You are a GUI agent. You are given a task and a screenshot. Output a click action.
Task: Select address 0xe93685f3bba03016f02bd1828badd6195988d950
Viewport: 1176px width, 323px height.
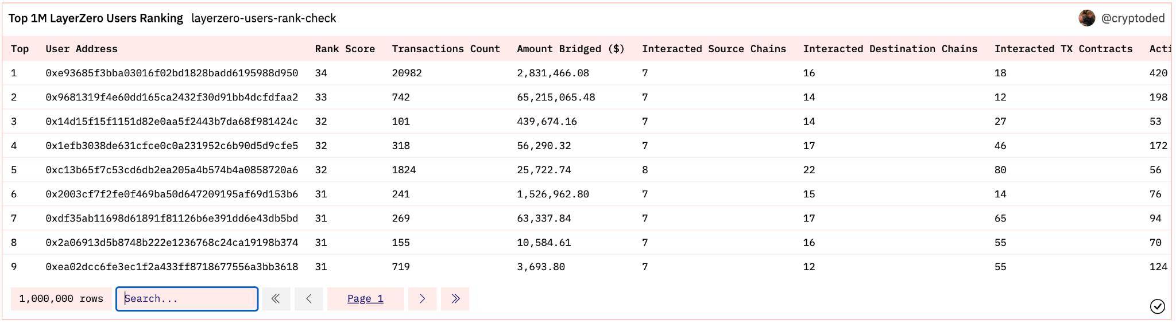click(172, 73)
